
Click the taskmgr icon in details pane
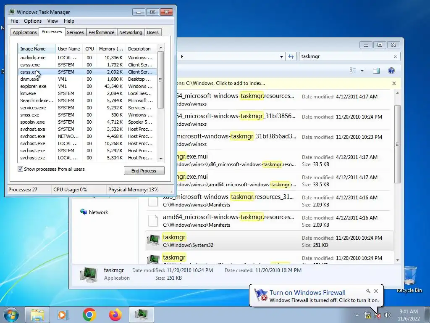pyautogui.click(x=88, y=274)
